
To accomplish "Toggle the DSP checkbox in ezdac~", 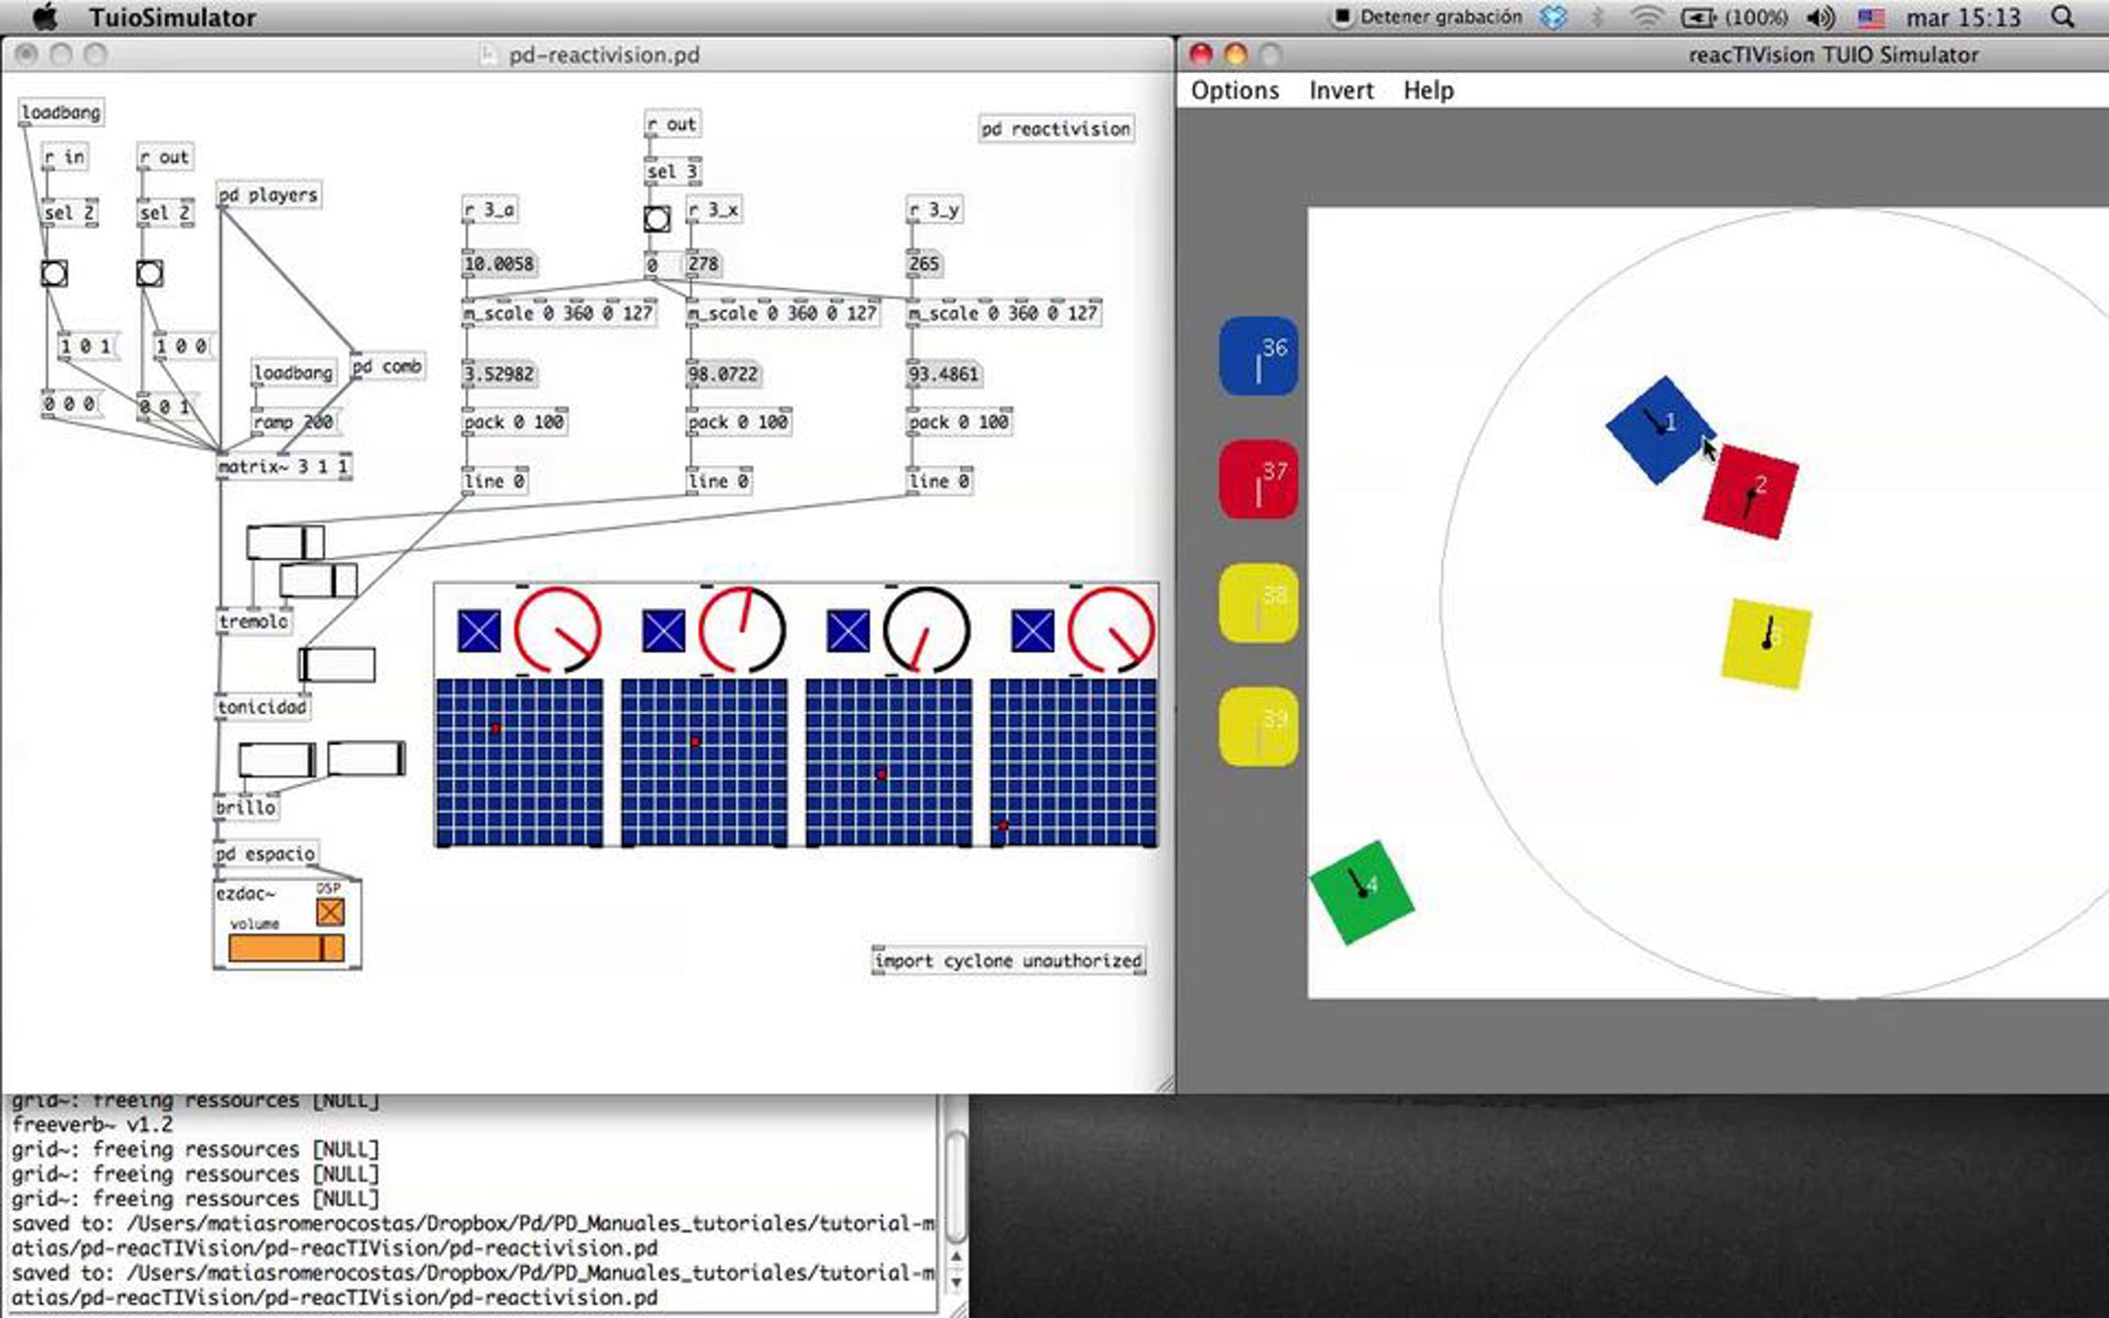I will pyautogui.click(x=330, y=912).
